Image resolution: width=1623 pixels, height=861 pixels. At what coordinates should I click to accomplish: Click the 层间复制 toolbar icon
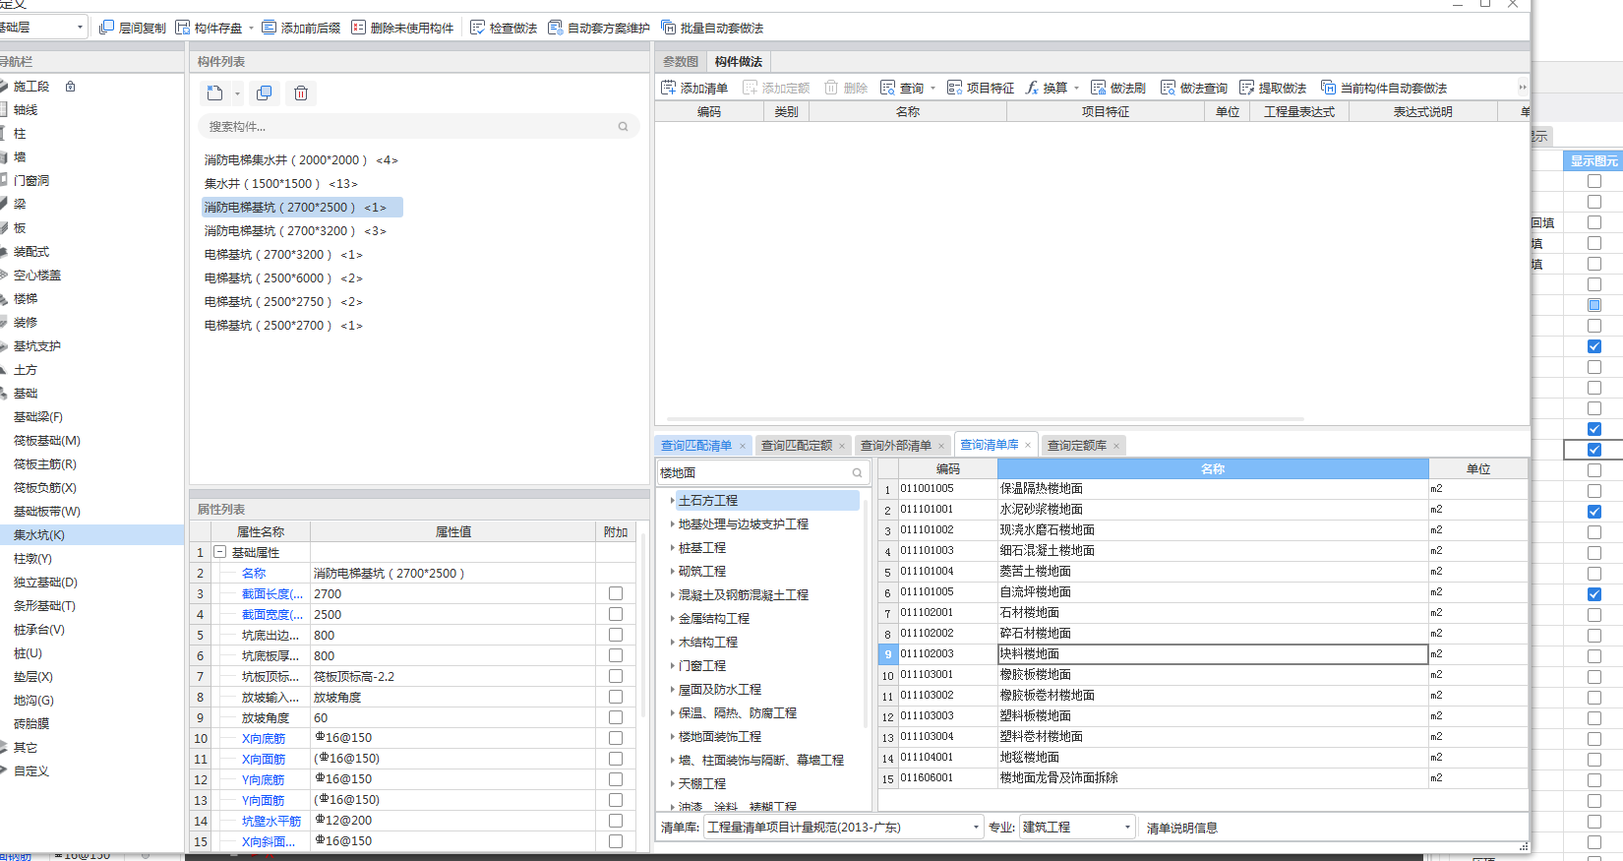[x=107, y=28]
